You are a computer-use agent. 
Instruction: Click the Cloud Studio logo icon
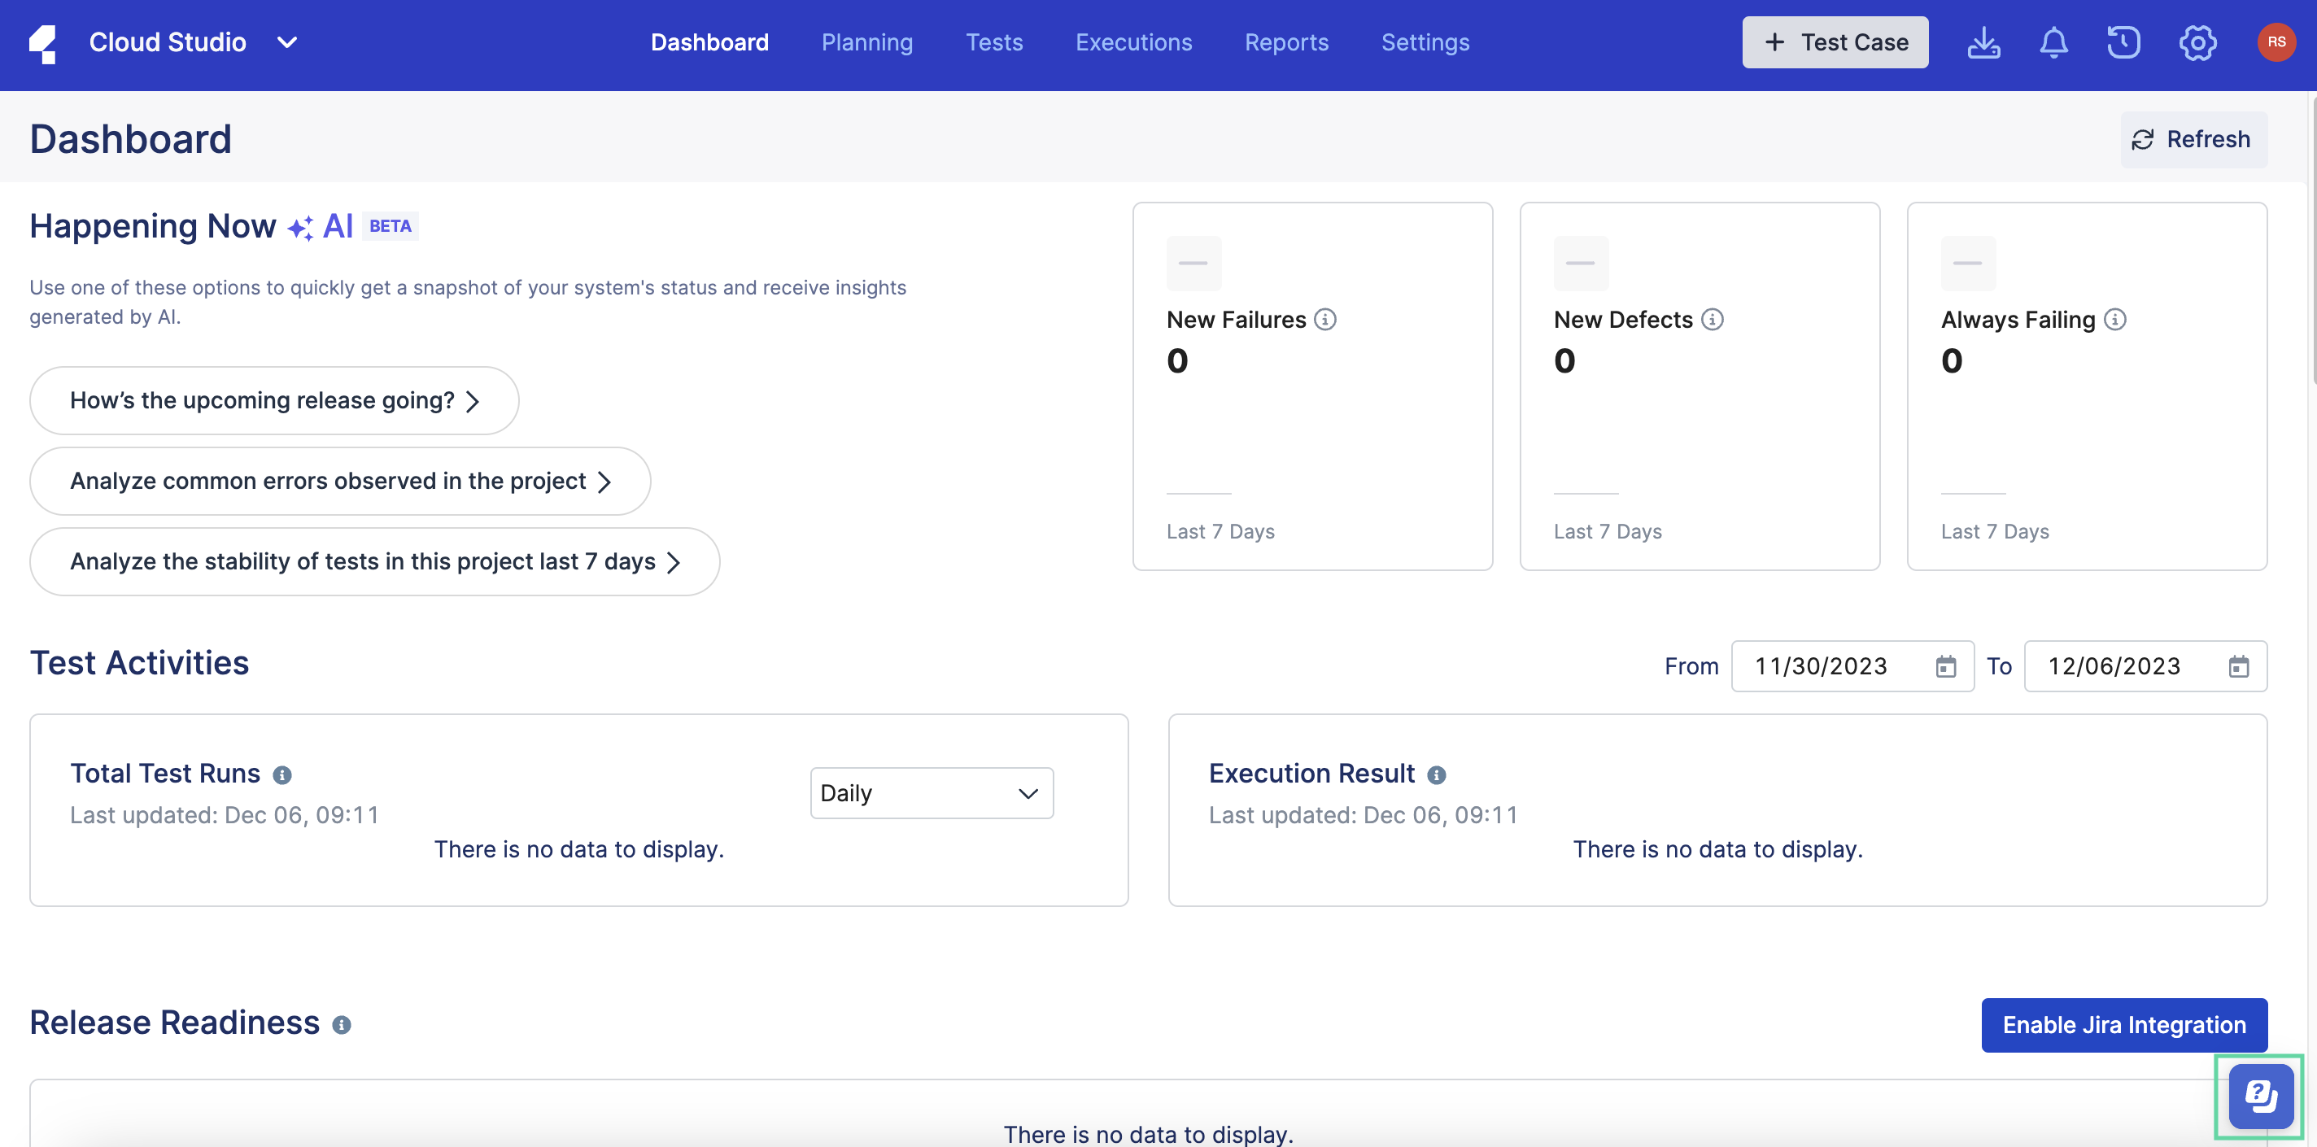(42, 43)
